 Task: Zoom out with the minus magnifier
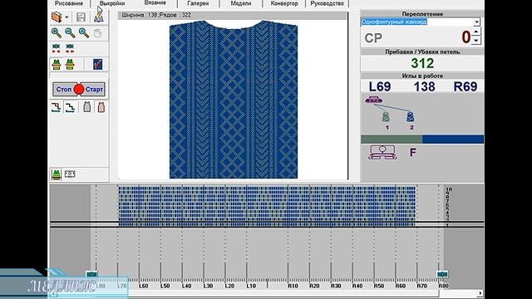(x=70, y=33)
